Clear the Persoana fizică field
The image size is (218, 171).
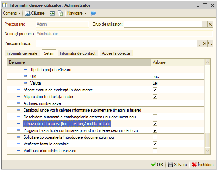[205, 43]
